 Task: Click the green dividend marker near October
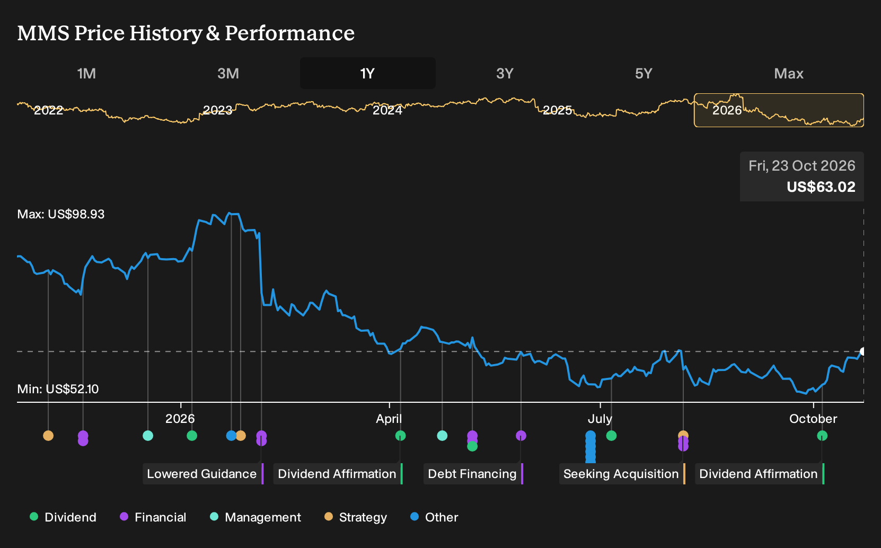(x=822, y=436)
